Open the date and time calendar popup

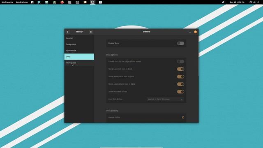coord(237,2)
